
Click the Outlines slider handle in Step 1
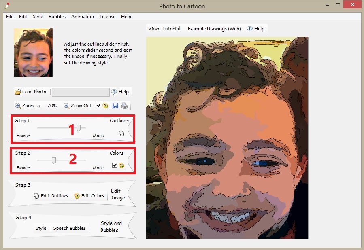coord(79,128)
